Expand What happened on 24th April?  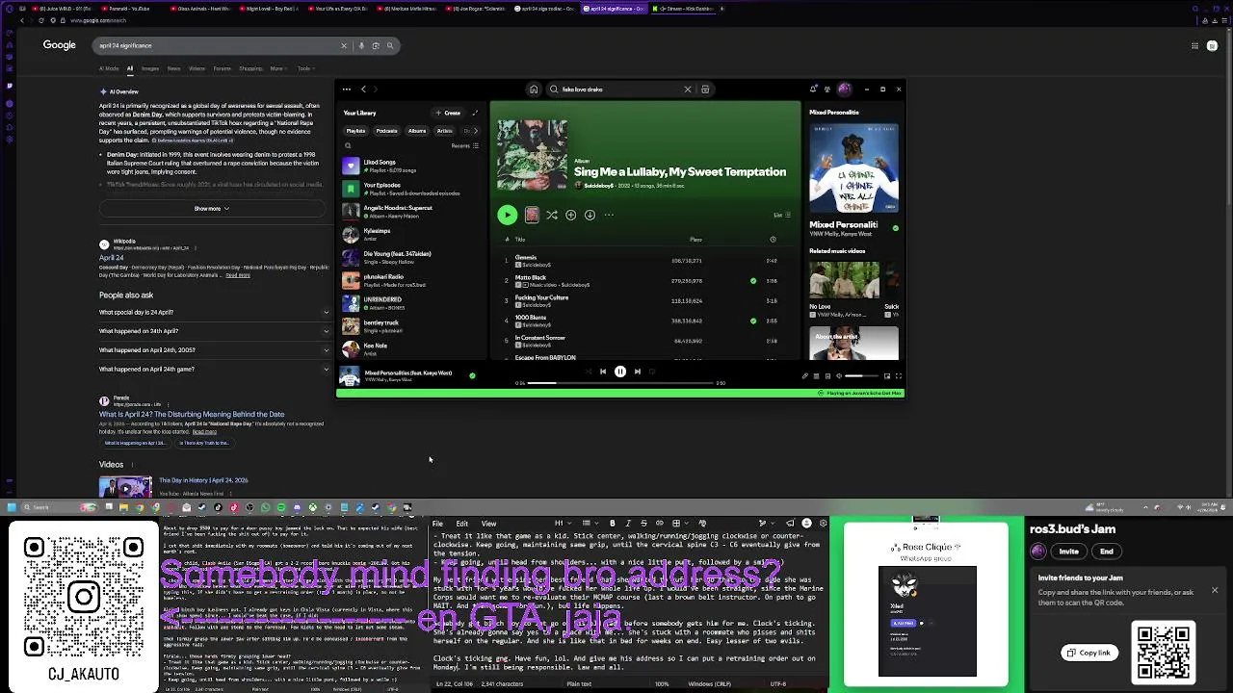pyautogui.click(x=214, y=331)
